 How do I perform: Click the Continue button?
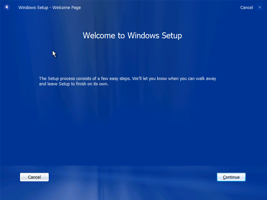click(231, 177)
